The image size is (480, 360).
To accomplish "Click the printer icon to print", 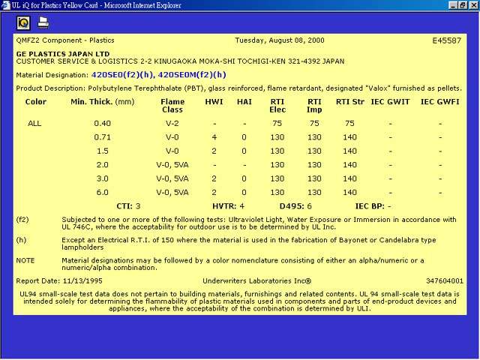I will coord(43,22).
